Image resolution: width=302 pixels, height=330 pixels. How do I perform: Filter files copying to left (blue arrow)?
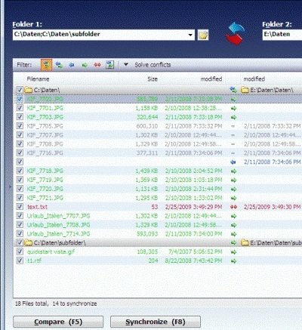tap(72, 65)
